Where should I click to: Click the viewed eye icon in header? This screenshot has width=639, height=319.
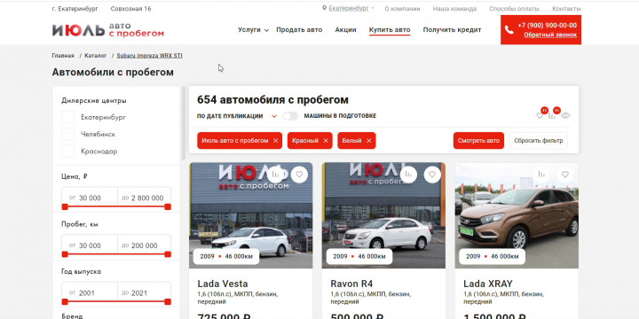565,115
